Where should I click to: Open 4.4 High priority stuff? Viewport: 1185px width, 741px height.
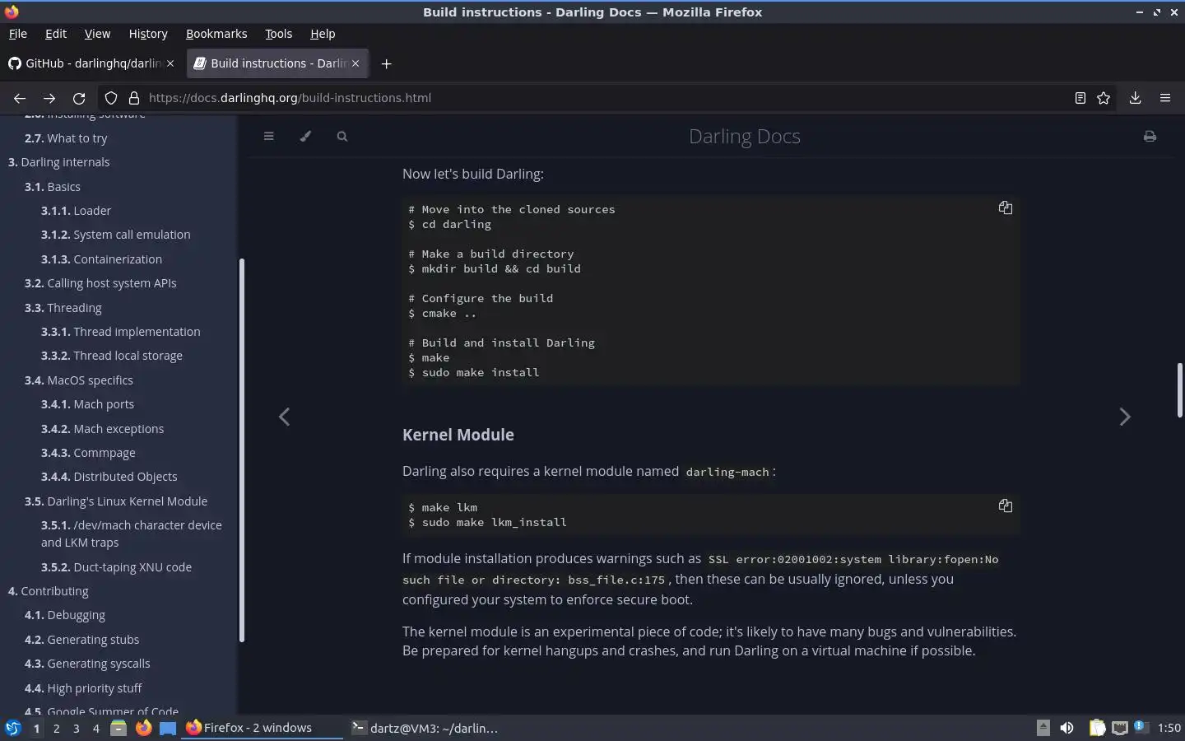pyautogui.click(x=83, y=688)
